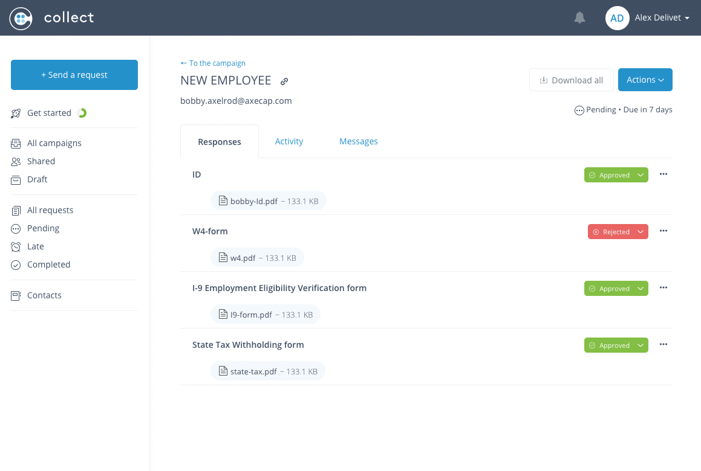Expand the Rejected status dropdown for W4-form
The height and width of the screenshot is (471, 701).
(641, 232)
